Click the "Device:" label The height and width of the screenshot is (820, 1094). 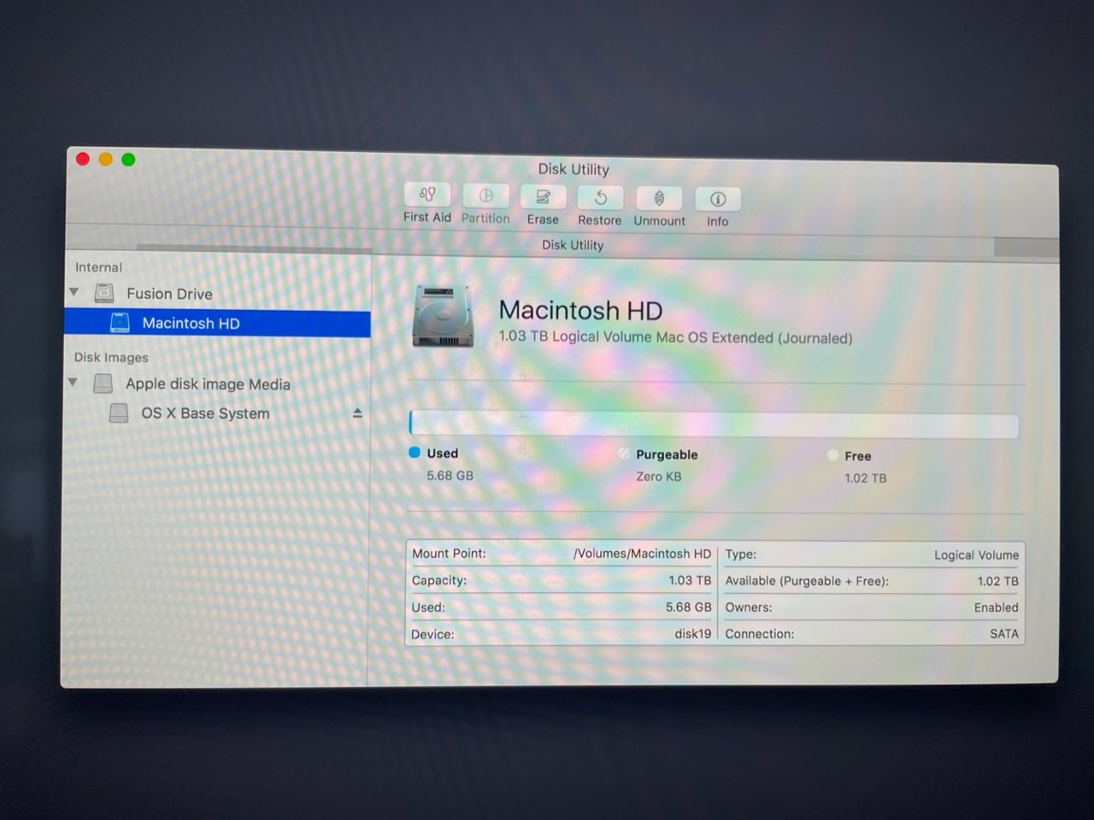(432, 635)
